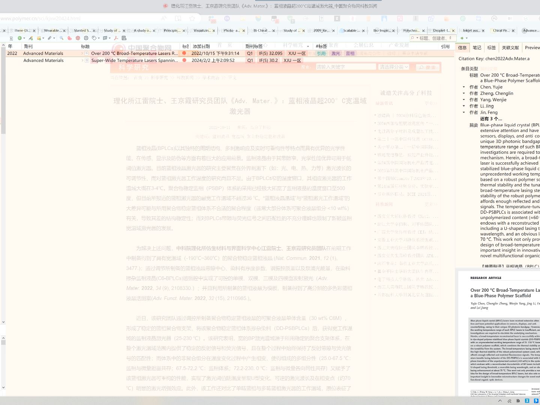Open tag icon dropdown arrow
The height and width of the screenshot is (405, 540).
[x=99, y=38]
